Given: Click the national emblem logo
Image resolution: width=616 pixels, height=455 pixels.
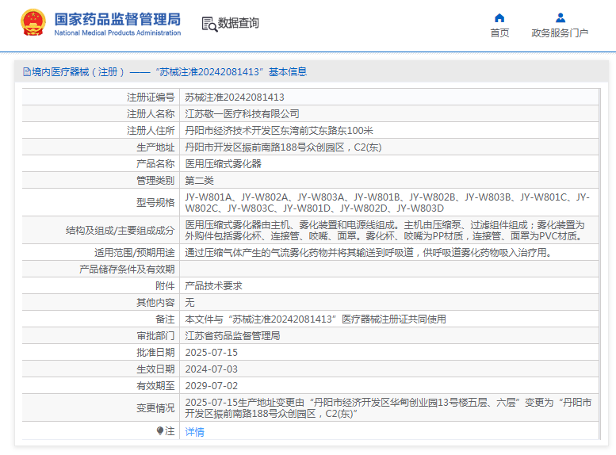Looking at the screenshot, I should point(33,22).
